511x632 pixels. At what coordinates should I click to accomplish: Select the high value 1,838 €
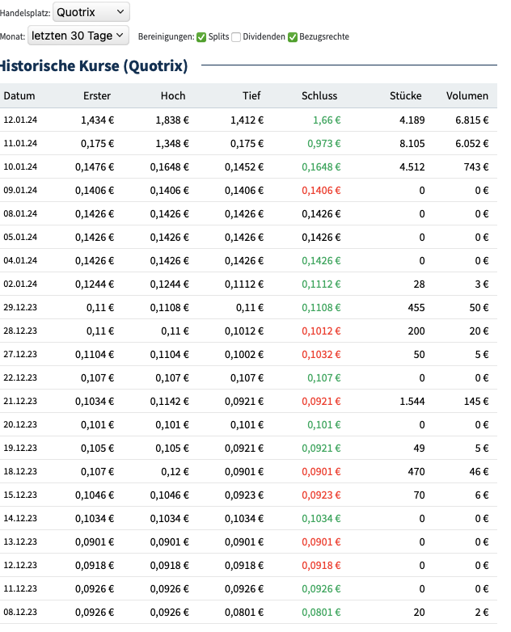tap(172, 120)
